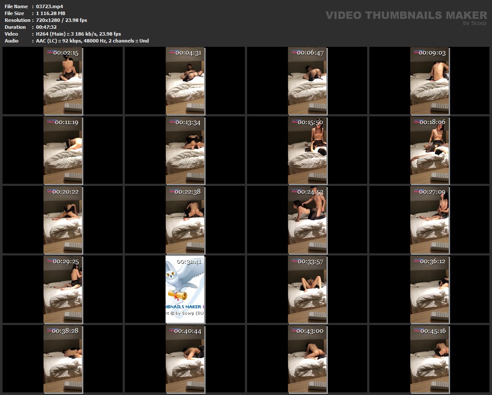
Task: Click the "Audio" label in header
Action: coord(12,41)
